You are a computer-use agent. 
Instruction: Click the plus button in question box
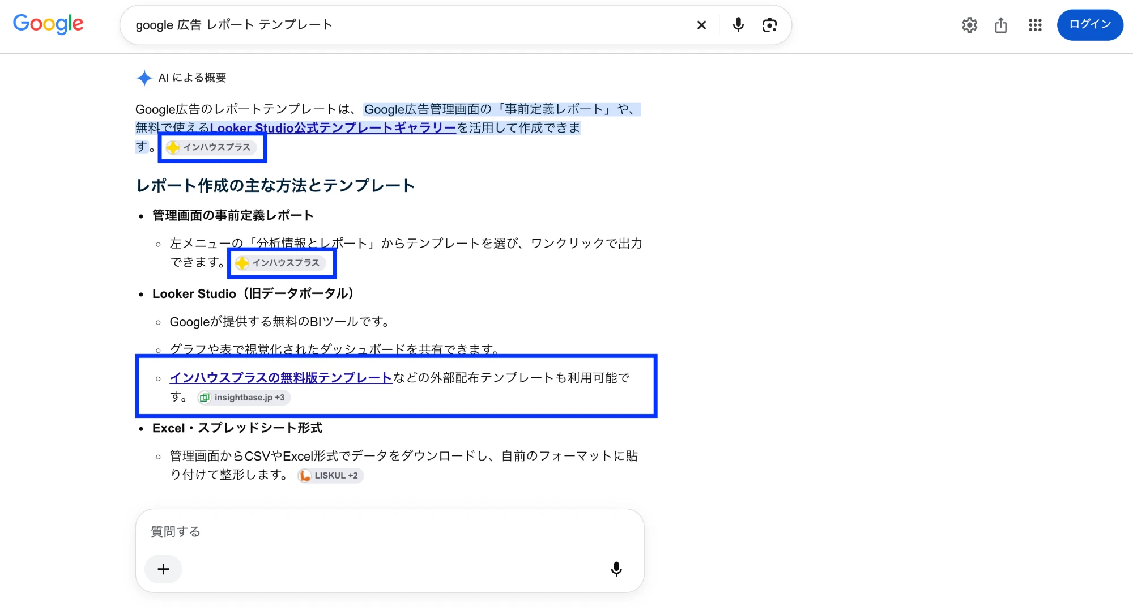pos(163,569)
